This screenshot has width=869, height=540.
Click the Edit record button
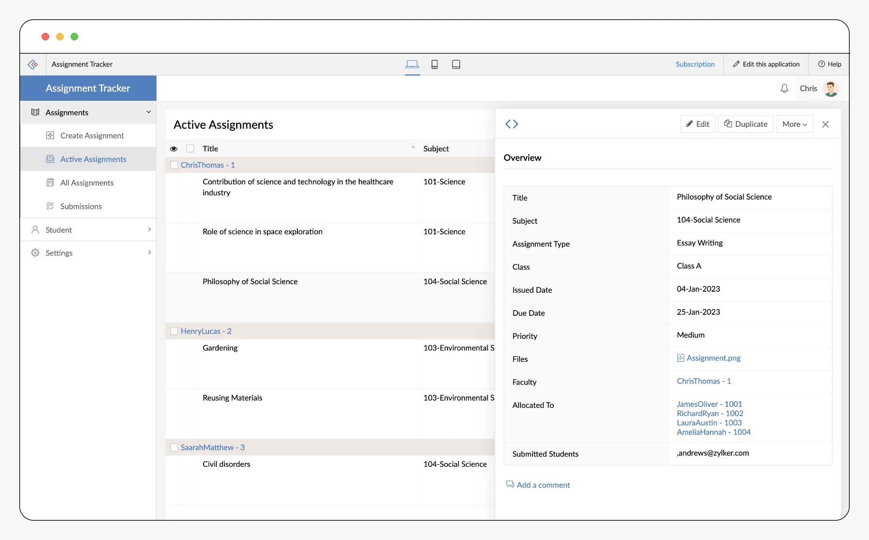[698, 124]
